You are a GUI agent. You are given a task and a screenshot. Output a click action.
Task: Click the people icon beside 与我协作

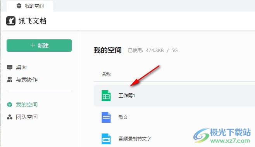point(10,79)
